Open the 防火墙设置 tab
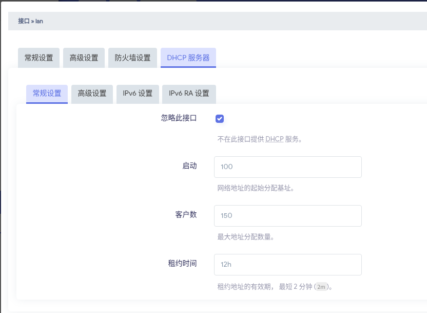The height and width of the screenshot is (313, 427). click(132, 58)
